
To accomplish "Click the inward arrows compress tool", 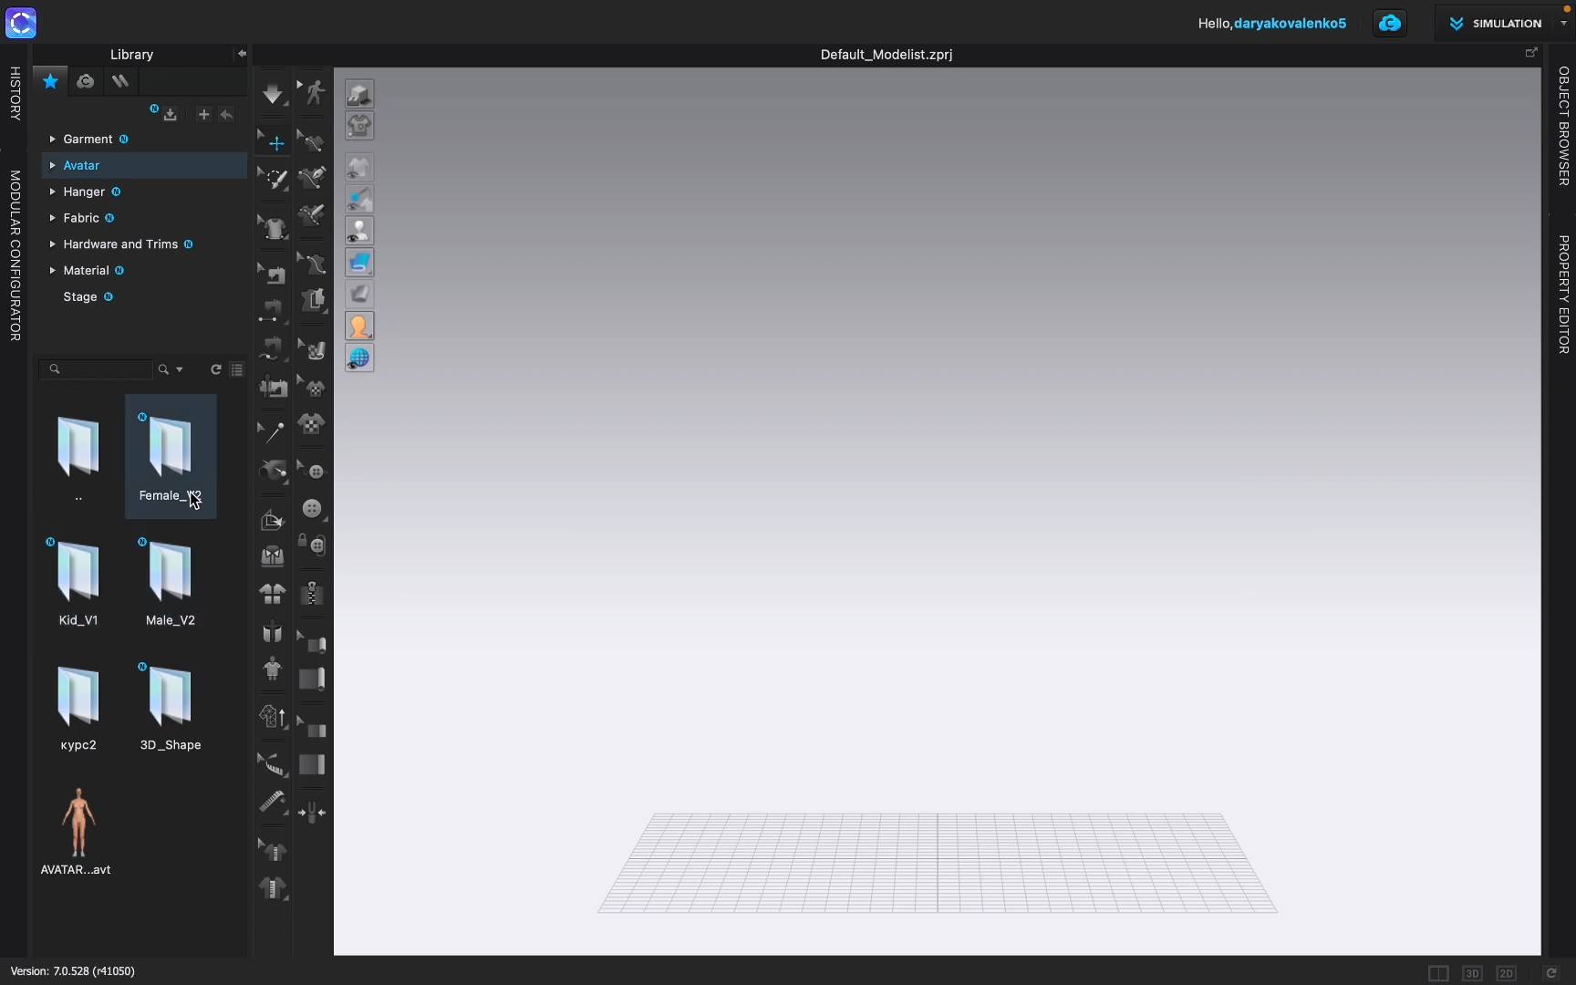I will tap(312, 812).
